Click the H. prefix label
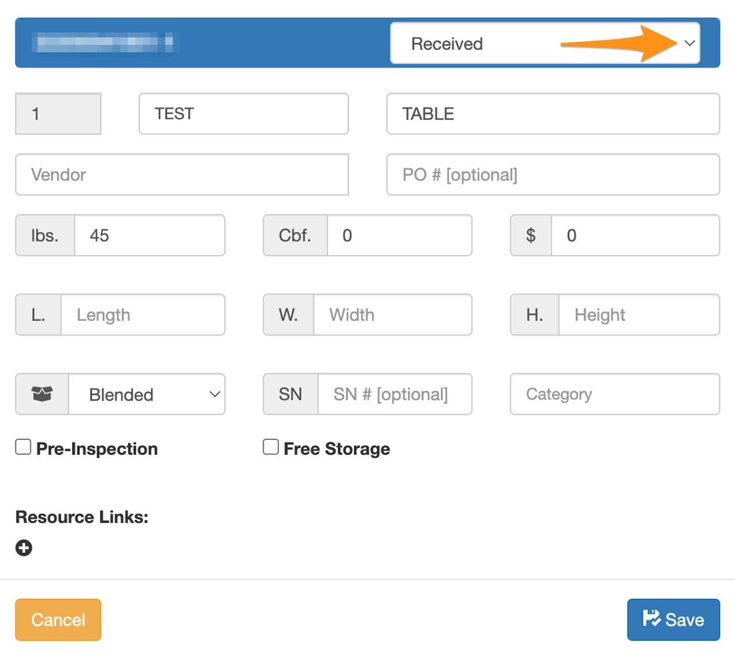 point(535,315)
